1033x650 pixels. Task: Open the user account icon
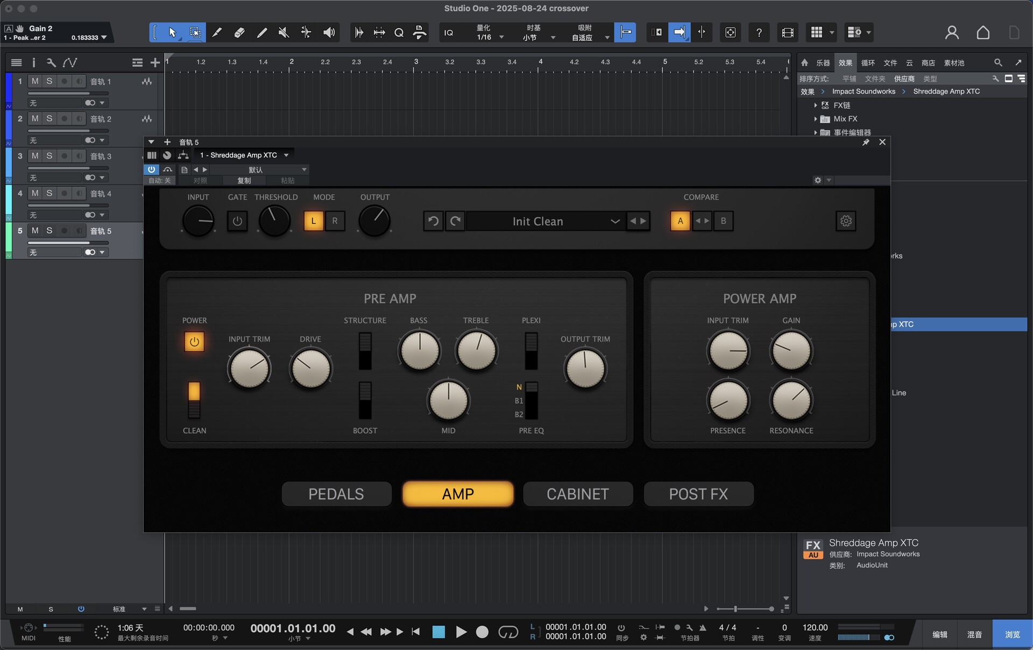[x=952, y=33]
